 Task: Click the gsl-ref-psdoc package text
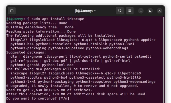[24, 61]
